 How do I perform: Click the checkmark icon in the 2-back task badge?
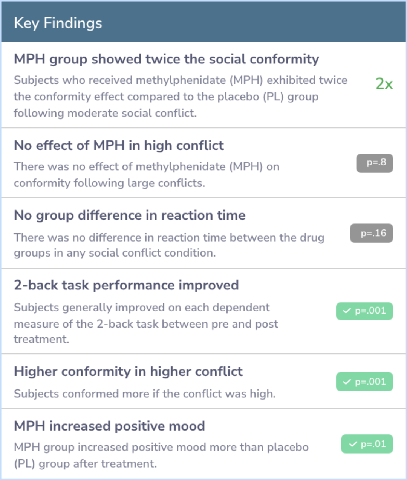pos(347,311)
